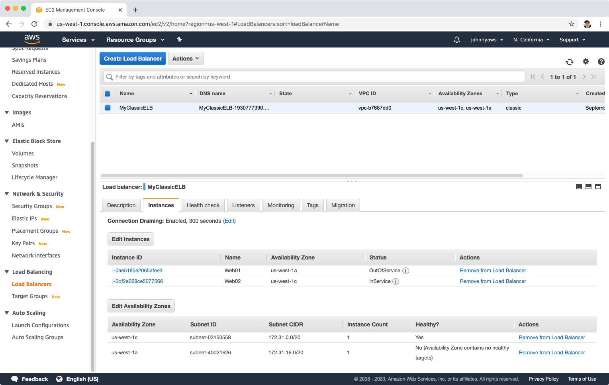The width and height of the screenshot is (609, 385).
Task: Show info for OutOfService status
Action: (x=405, y=271)
